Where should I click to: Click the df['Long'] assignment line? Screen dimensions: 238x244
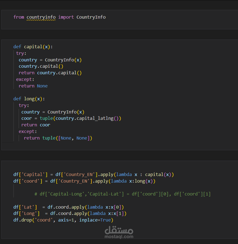pos(70,214)
